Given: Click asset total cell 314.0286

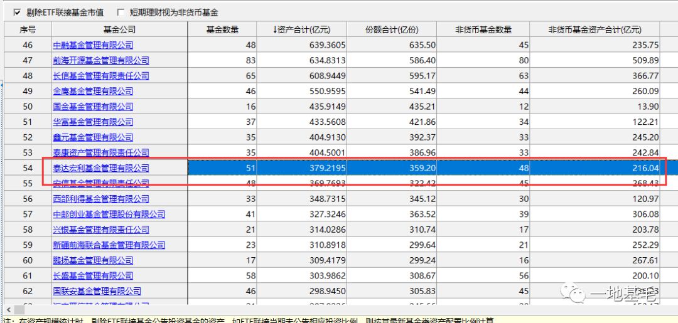Looking at the screenshot, I should tap(302, 230).
